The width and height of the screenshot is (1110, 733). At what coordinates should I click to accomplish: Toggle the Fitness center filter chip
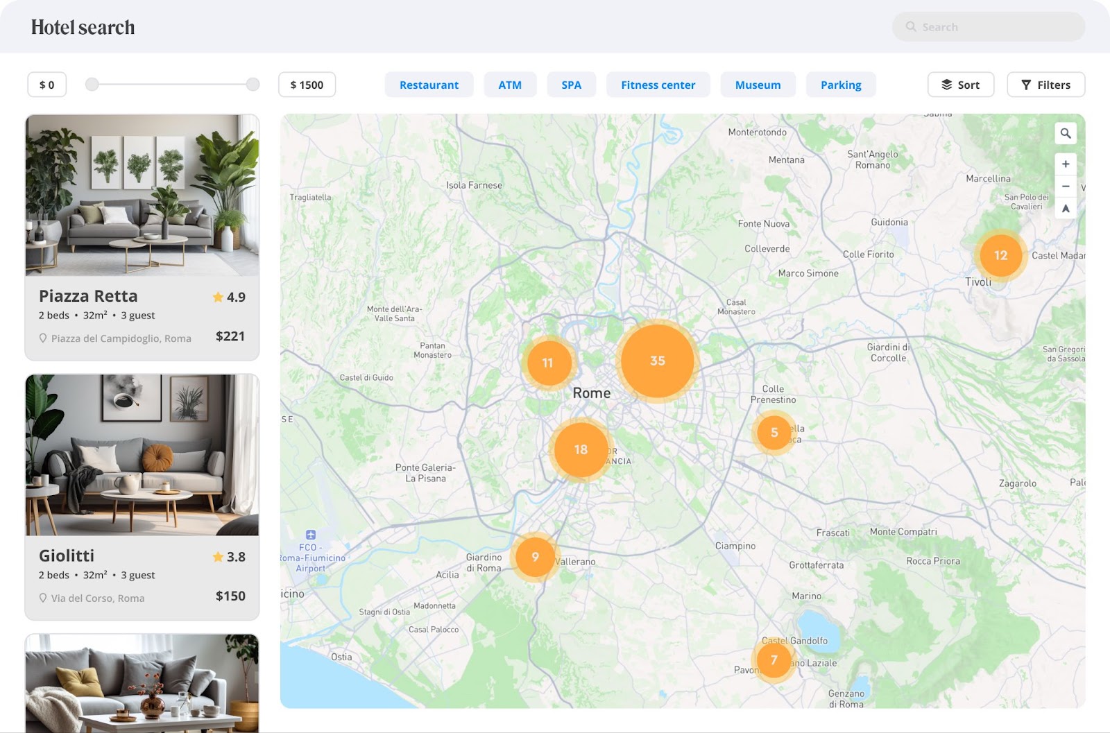pos(658,85)
